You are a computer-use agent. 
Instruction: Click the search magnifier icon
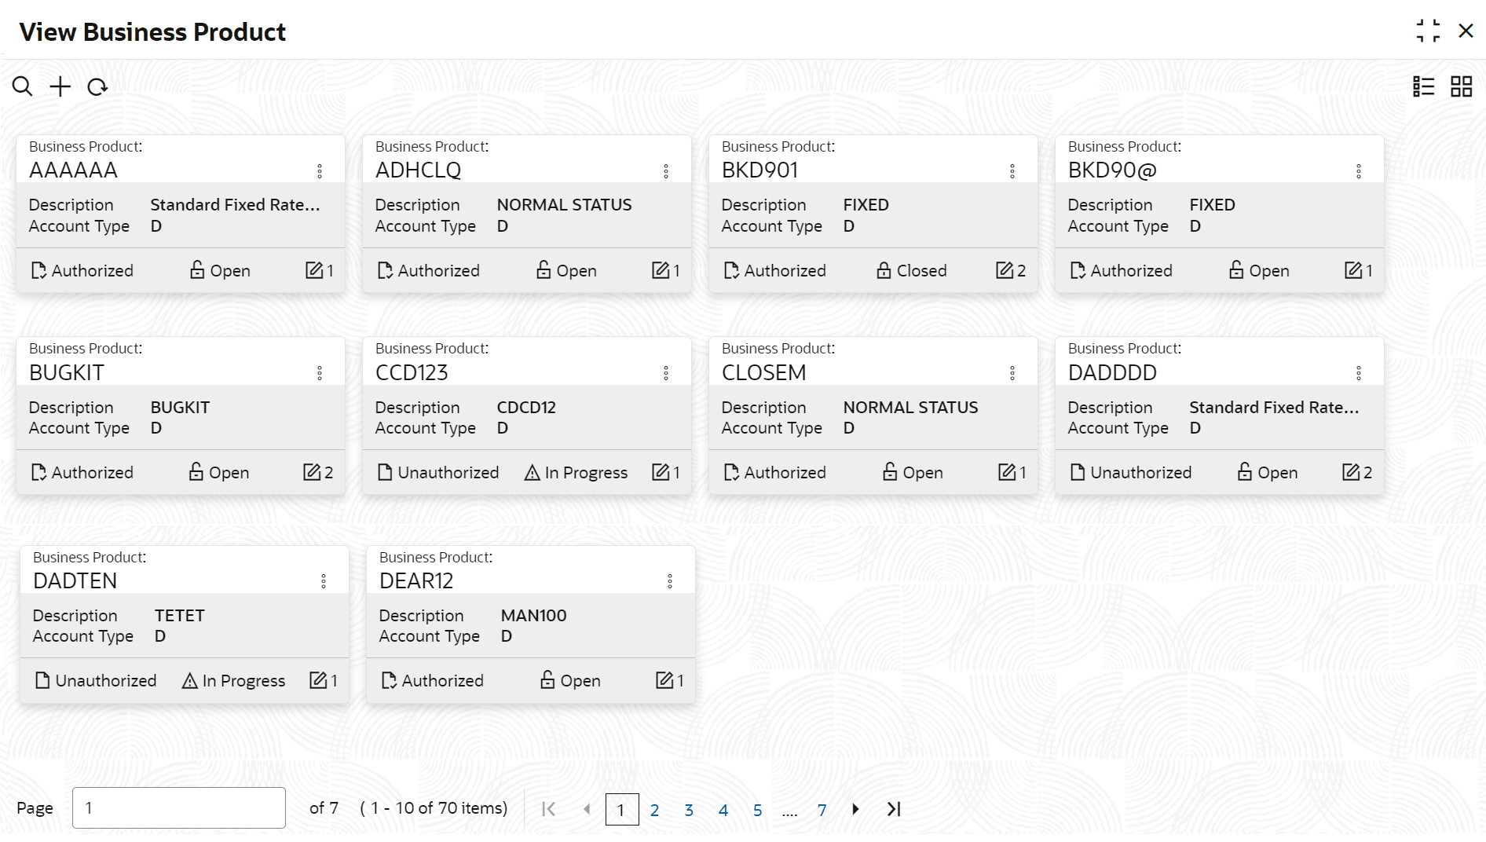tap(22, 86)
